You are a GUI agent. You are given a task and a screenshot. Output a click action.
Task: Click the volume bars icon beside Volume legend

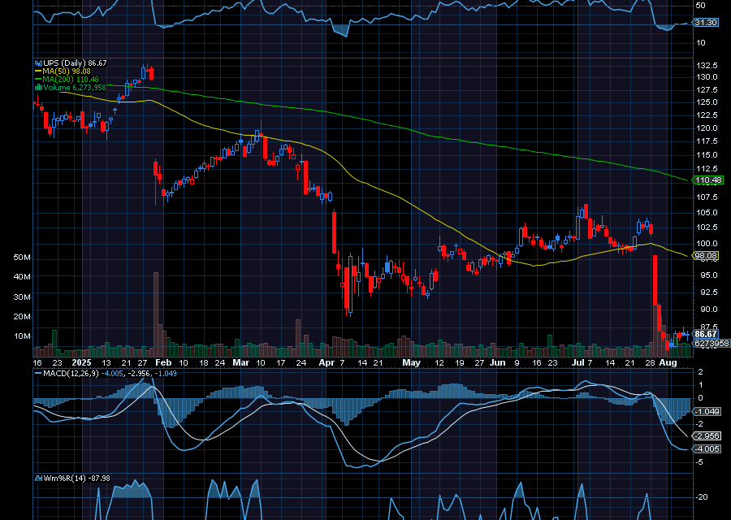39,87
